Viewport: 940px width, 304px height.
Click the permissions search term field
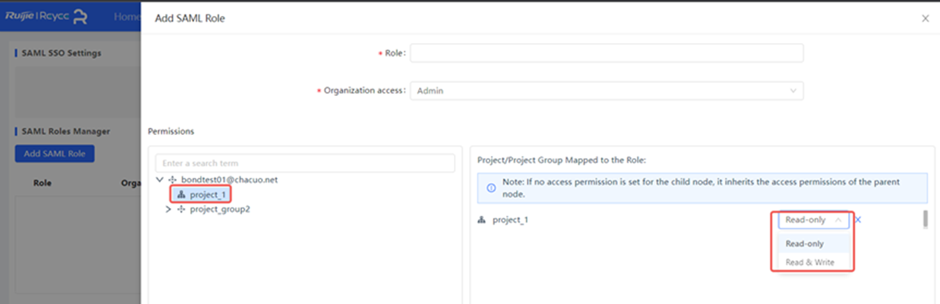(x=305, y=163)
